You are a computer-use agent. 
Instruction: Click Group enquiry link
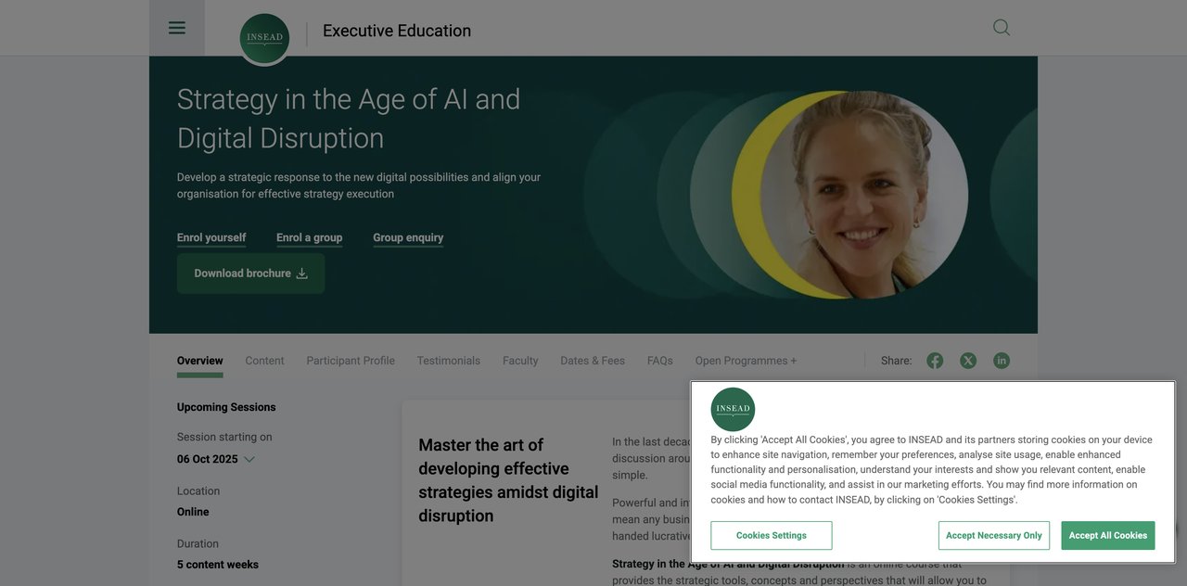(408, 238)
